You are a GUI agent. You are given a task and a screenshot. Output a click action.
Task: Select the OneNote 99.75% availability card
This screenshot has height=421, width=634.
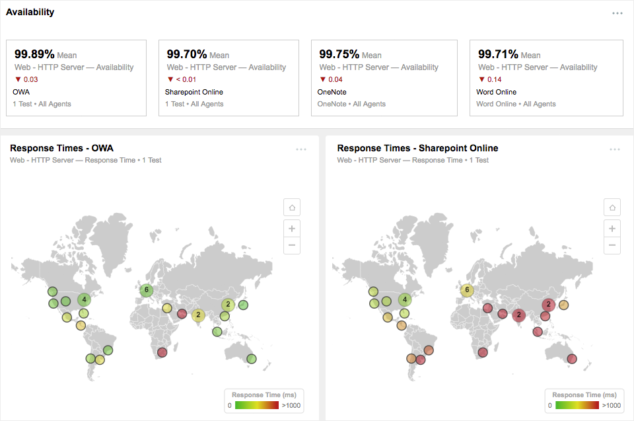tap(384, 78)
